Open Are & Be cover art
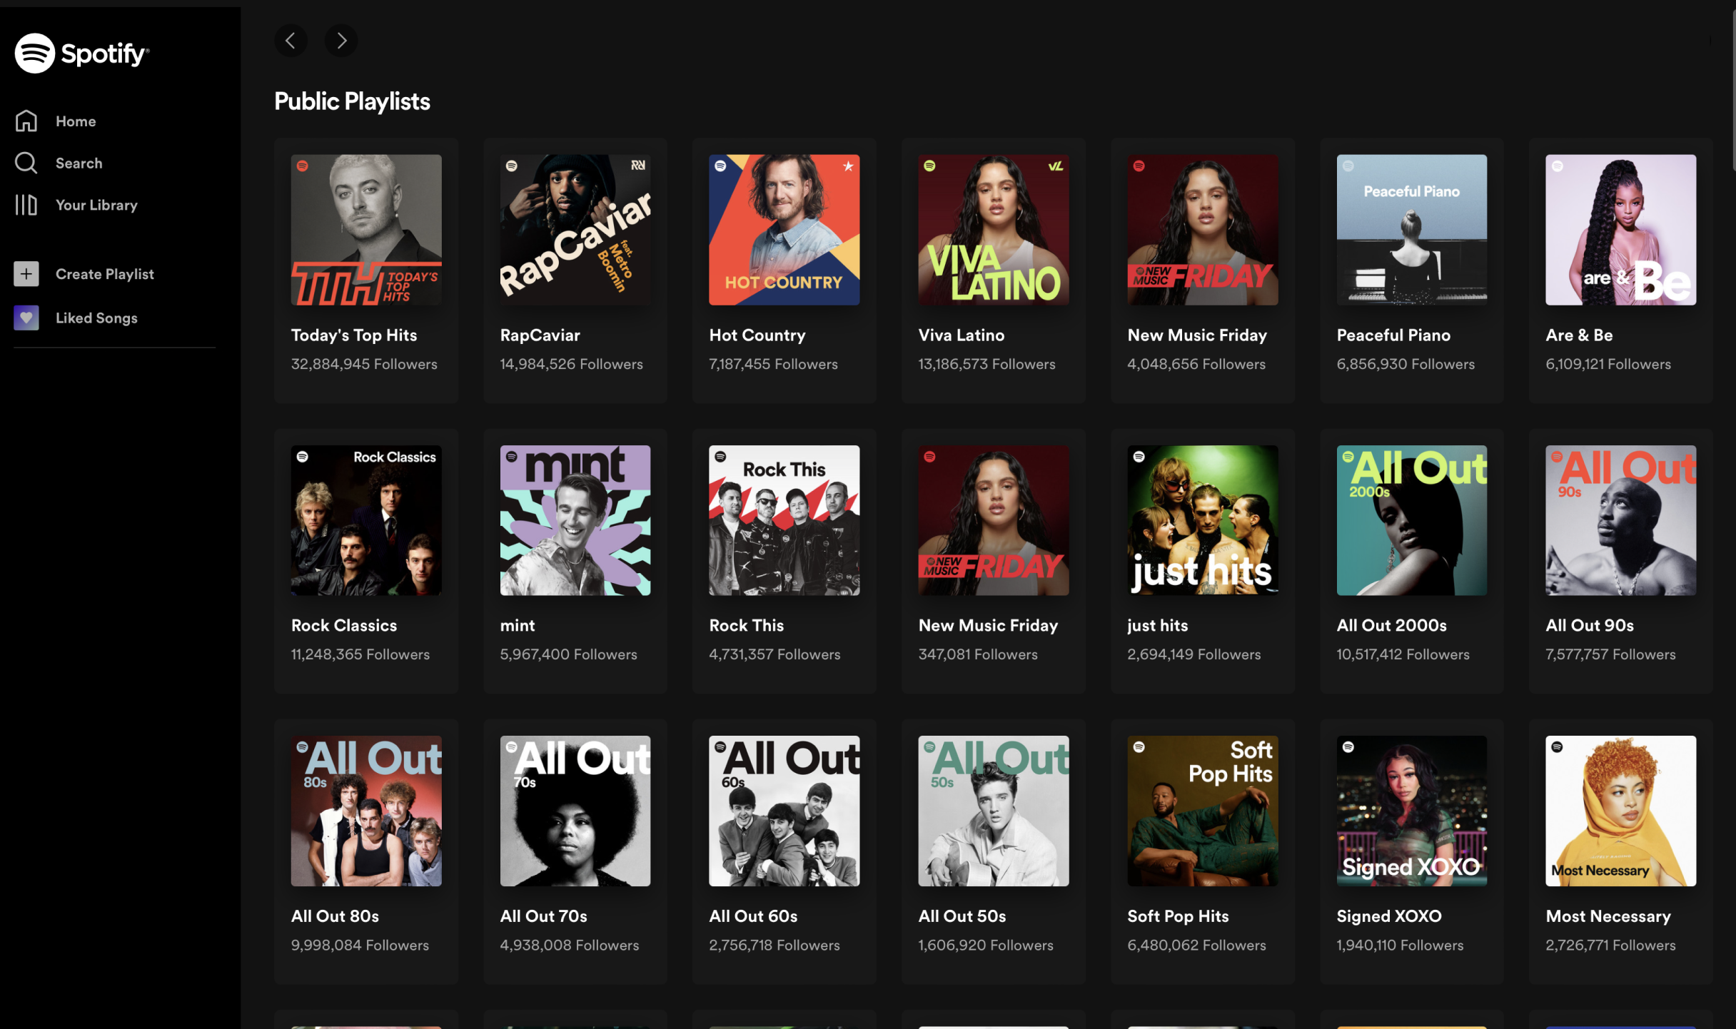1736x1029 pixels. coord(1621,230)
